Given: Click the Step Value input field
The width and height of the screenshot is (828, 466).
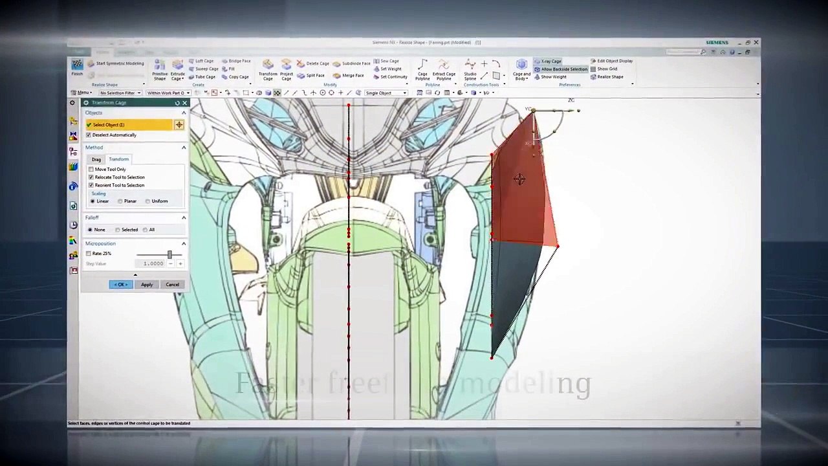Looking at the screenshot, I should click(x=151, y=263).
